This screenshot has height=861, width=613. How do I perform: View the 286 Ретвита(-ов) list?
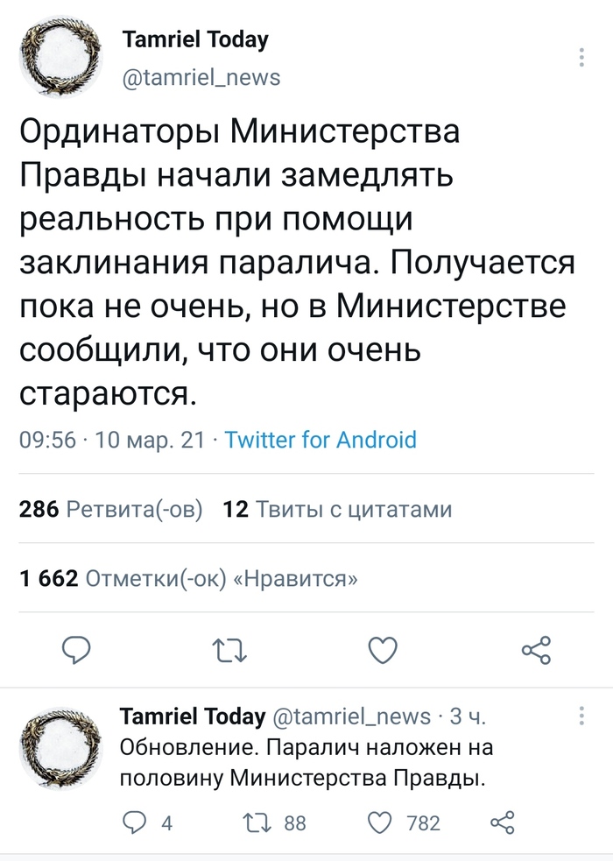click(x=110, y=509)
